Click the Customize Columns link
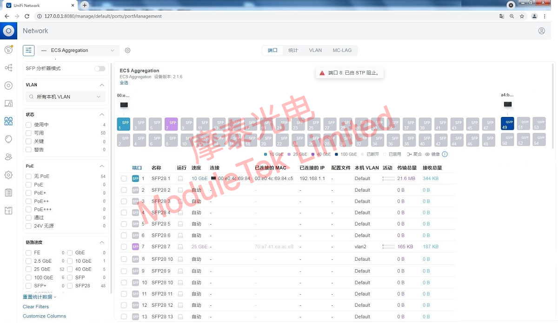This screenshot has height=323, width=558. coord(44,316)
